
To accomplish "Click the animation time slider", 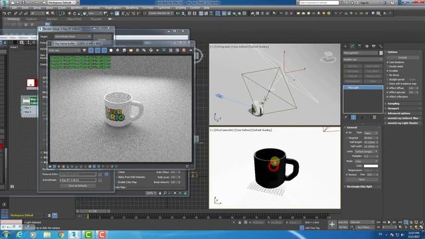I will pyautogui.click(x=93, y=211).
